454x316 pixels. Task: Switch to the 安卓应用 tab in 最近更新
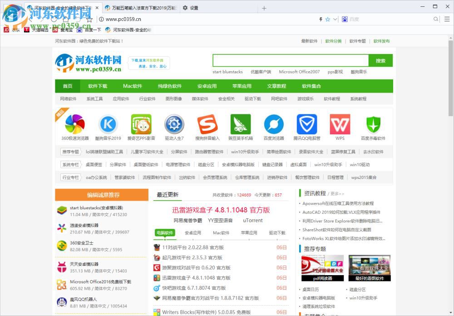(x=193, y=232)
